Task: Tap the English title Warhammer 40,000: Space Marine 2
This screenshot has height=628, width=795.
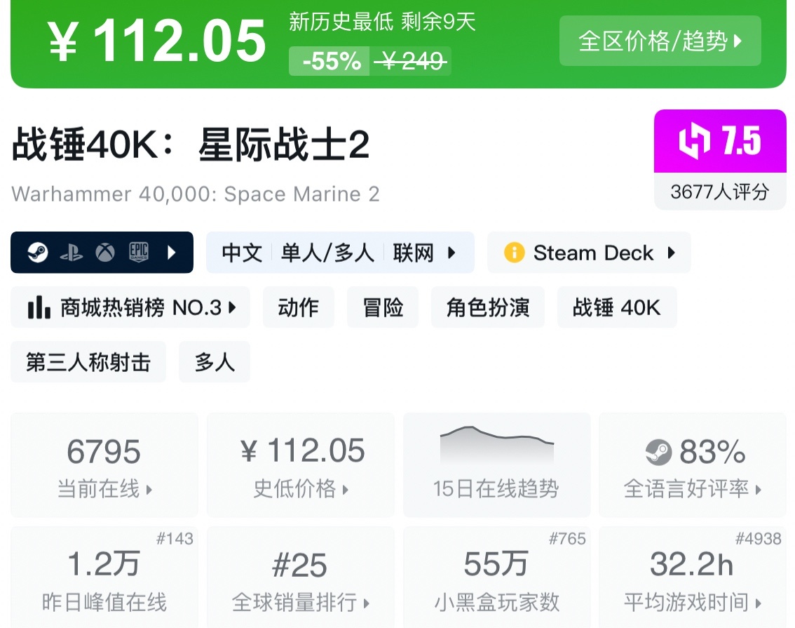Action: click(x=196, y=194)
